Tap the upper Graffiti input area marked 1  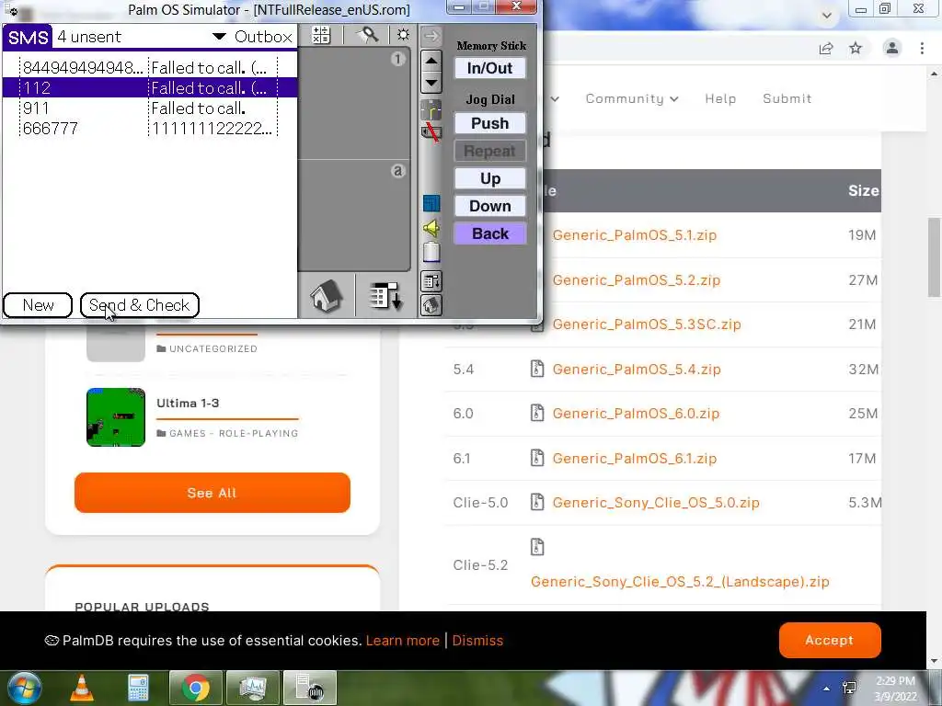pyautogui.click(x=354, y=104)
